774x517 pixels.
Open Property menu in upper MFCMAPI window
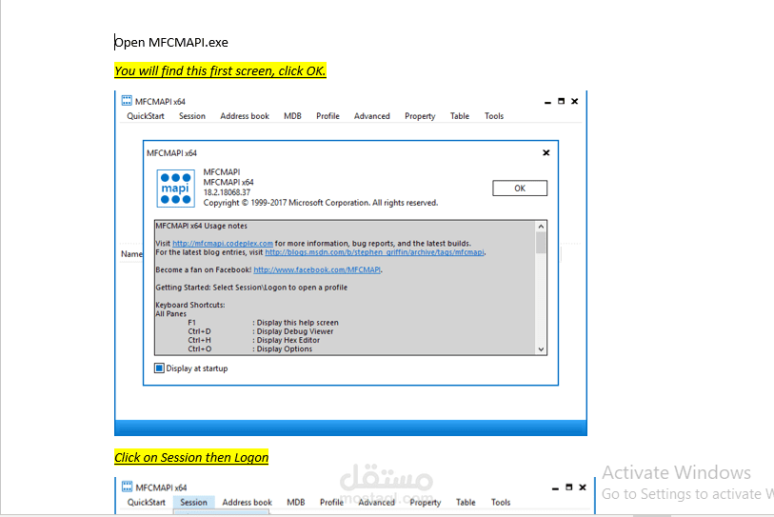[x=420, y=116]
